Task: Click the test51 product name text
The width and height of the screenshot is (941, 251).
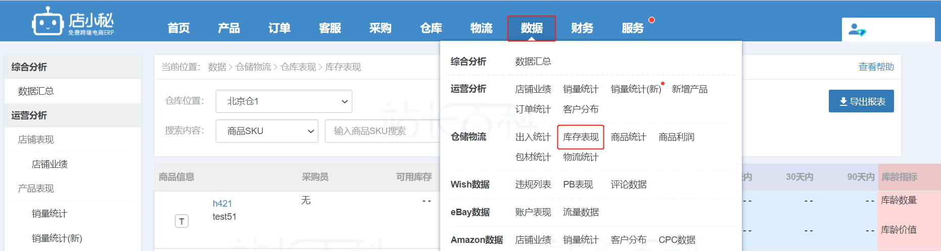Action: pos(224,217)
